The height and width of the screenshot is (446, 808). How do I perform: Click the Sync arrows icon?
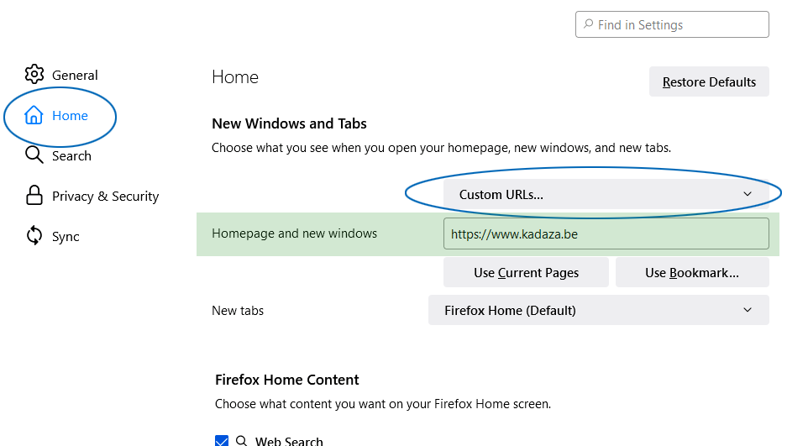point(34,236)
